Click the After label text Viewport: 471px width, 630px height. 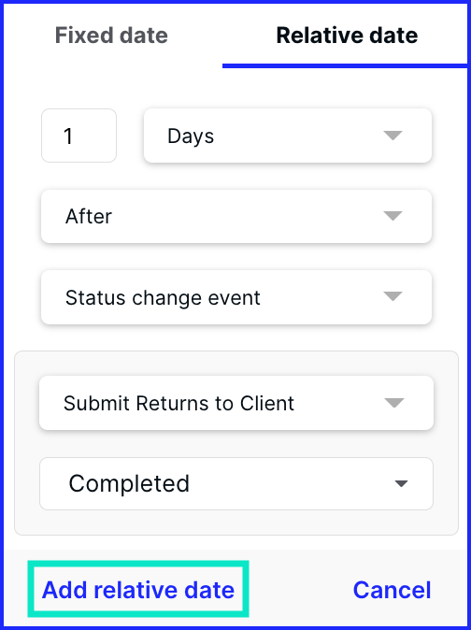pyautogui.click(x=89, y=217)
